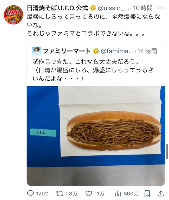Like the post with the heart icon
This screenshot has height=200, width=169.
89,193
